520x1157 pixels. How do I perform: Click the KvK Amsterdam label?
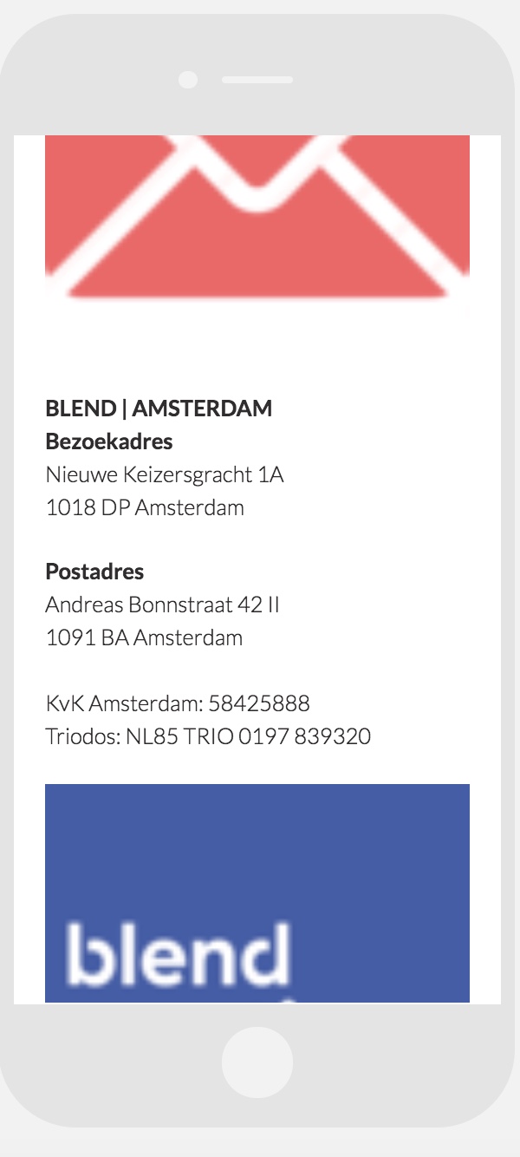124,703
